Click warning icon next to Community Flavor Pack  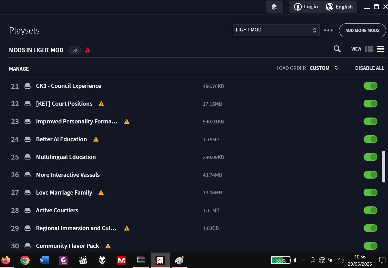click(108, 246)
